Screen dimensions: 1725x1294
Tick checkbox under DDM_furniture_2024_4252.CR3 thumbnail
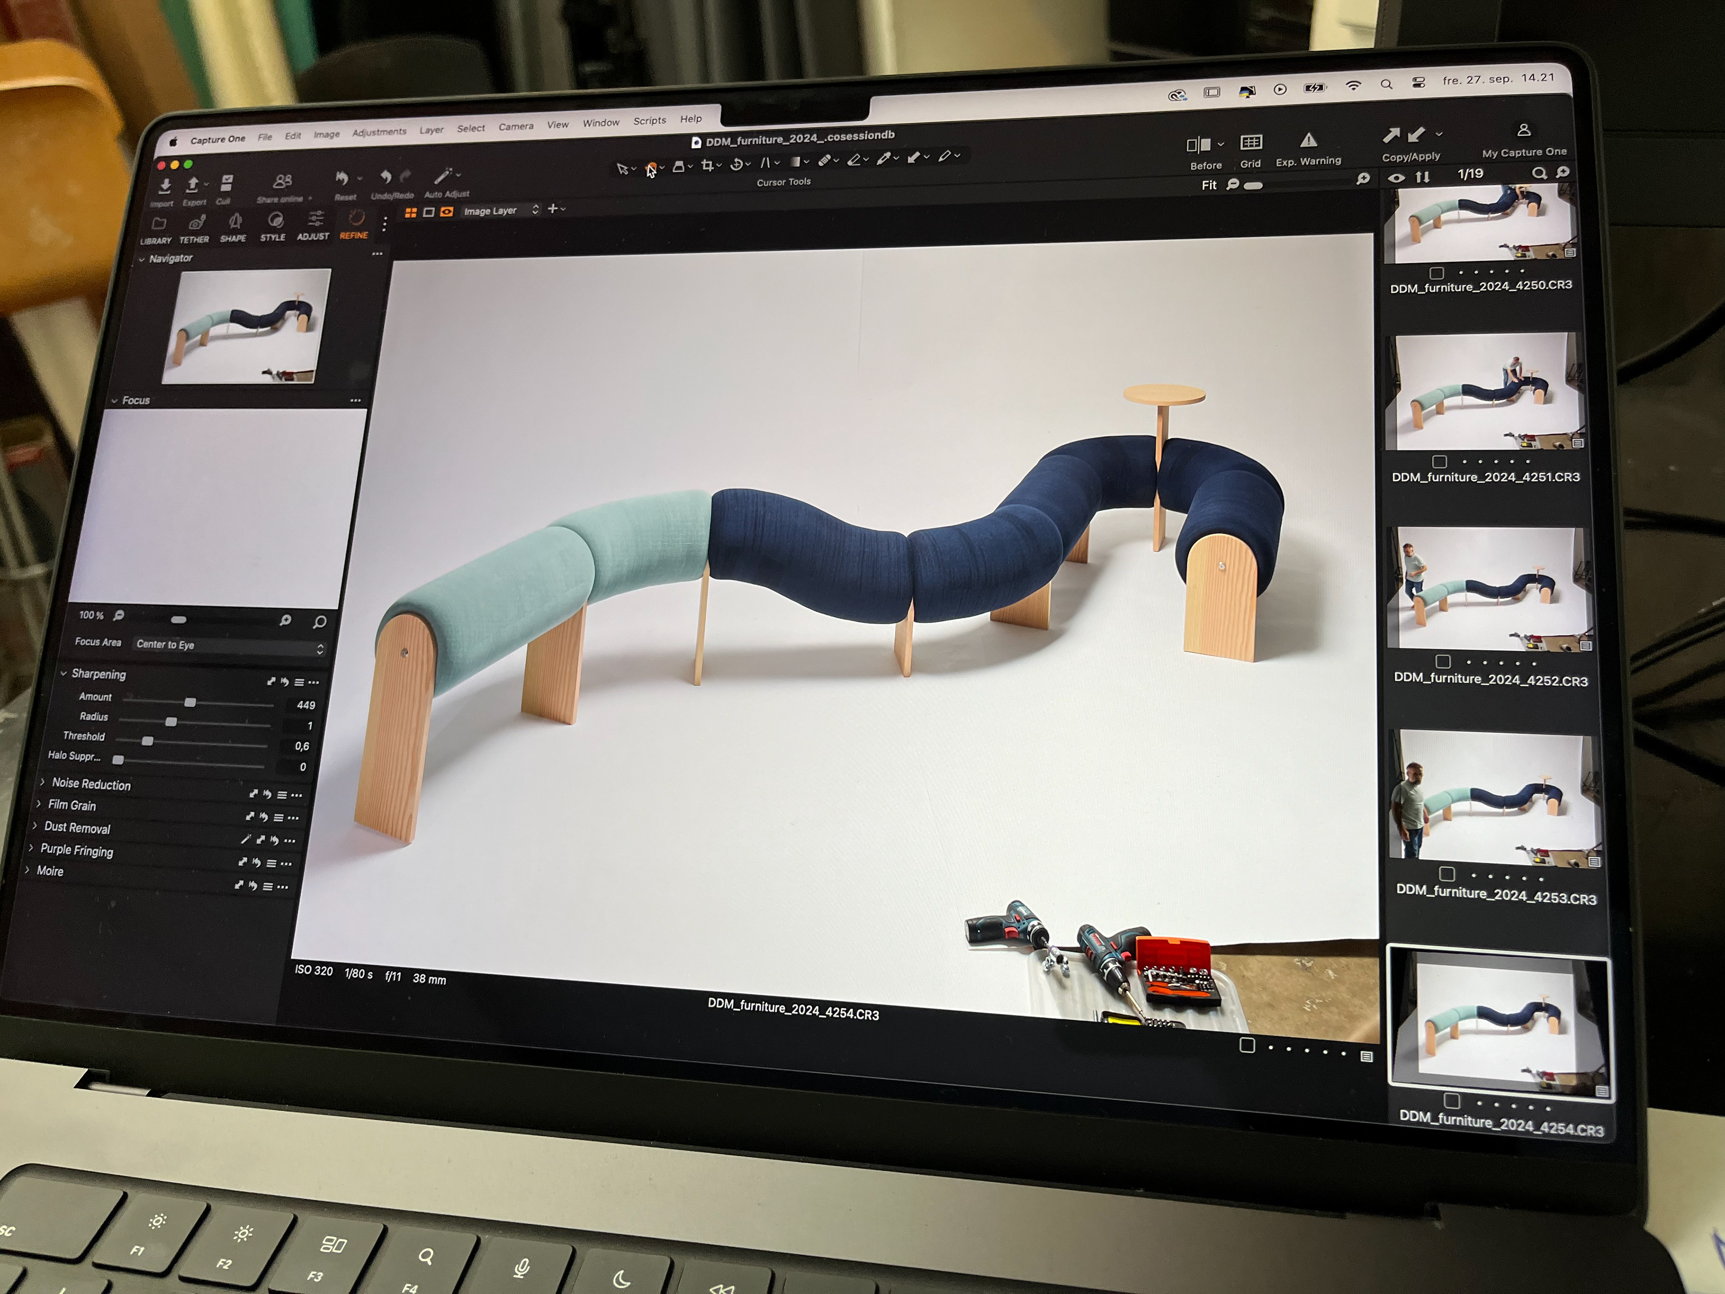pos(1443,661)
